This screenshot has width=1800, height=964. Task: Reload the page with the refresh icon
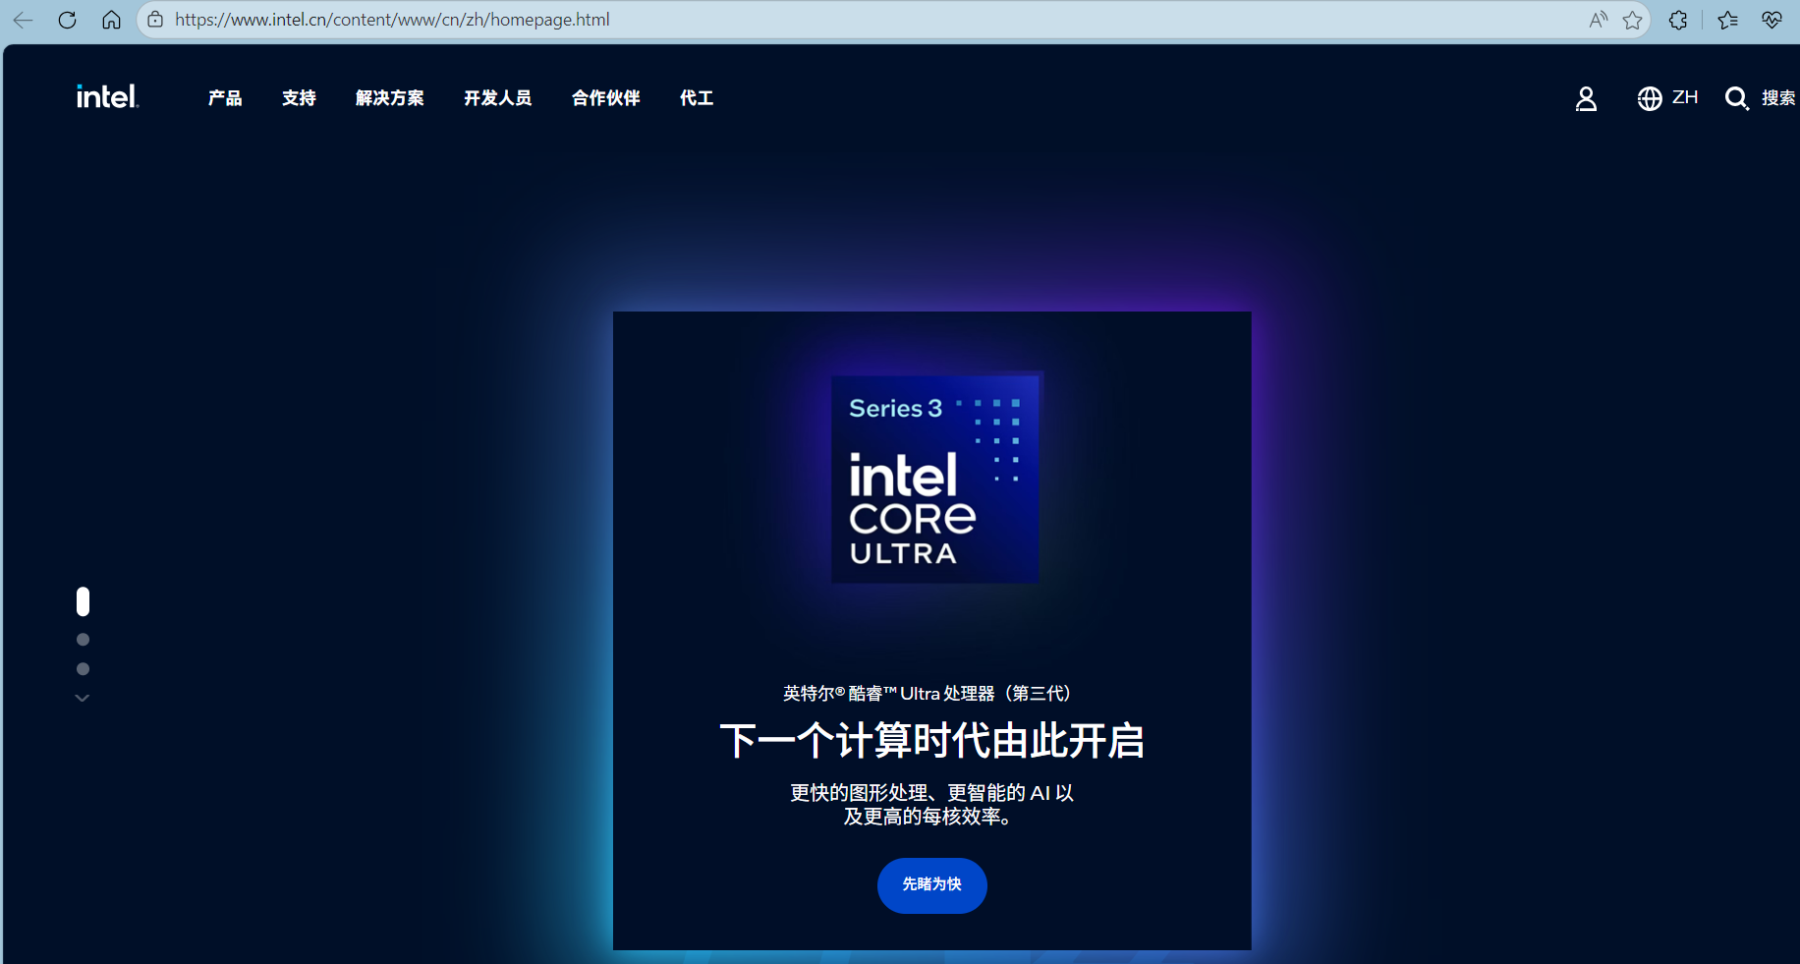68,20
